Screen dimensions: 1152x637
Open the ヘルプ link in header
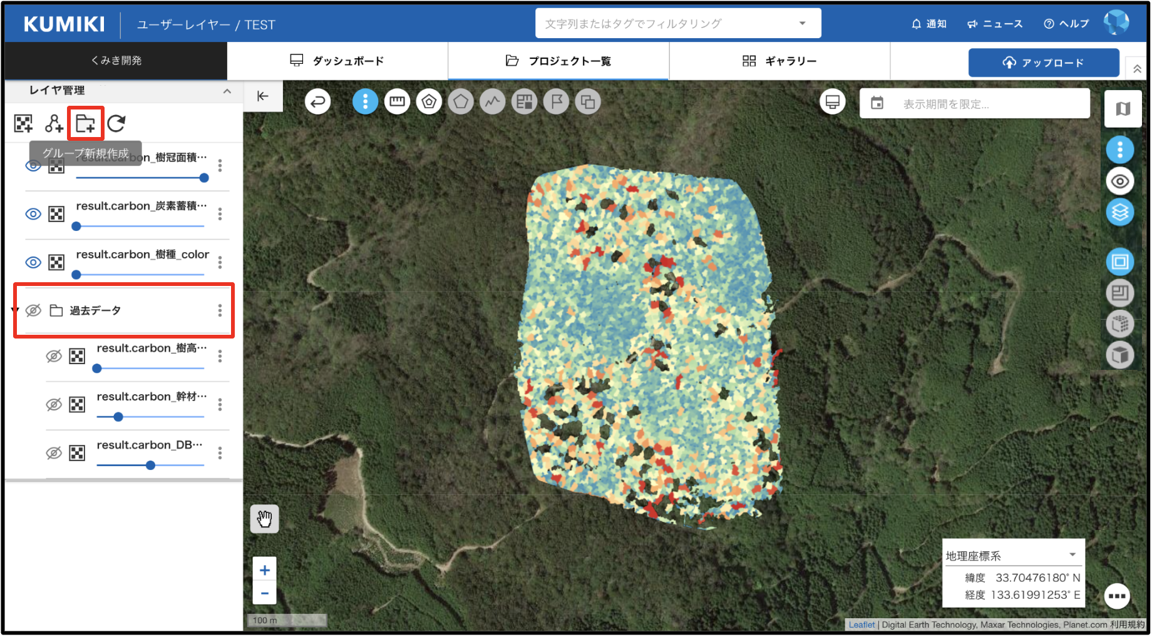coord(1066,24)
